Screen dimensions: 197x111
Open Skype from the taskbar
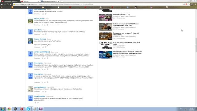pos(28,109)
